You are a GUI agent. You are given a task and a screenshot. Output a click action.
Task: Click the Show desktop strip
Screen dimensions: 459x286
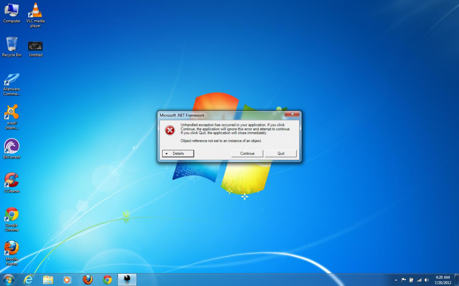coord(456,280)
